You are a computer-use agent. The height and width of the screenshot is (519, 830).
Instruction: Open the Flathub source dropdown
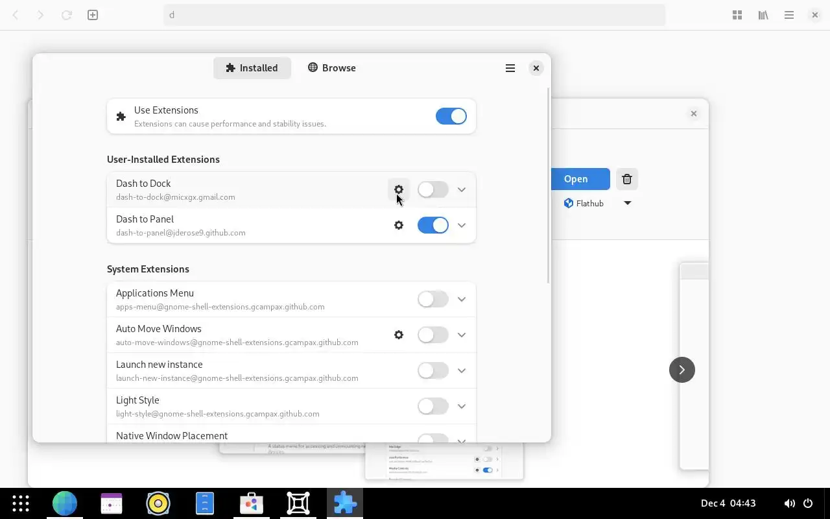[x=627, y=203]
